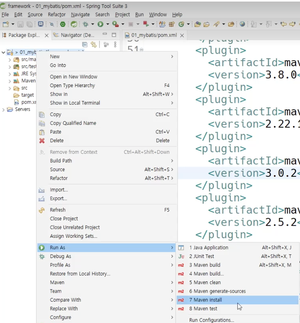Click the Save disk icon in toolbar
Image resolution: width=300 pixels, height=323 pixels.
point(20,24)
